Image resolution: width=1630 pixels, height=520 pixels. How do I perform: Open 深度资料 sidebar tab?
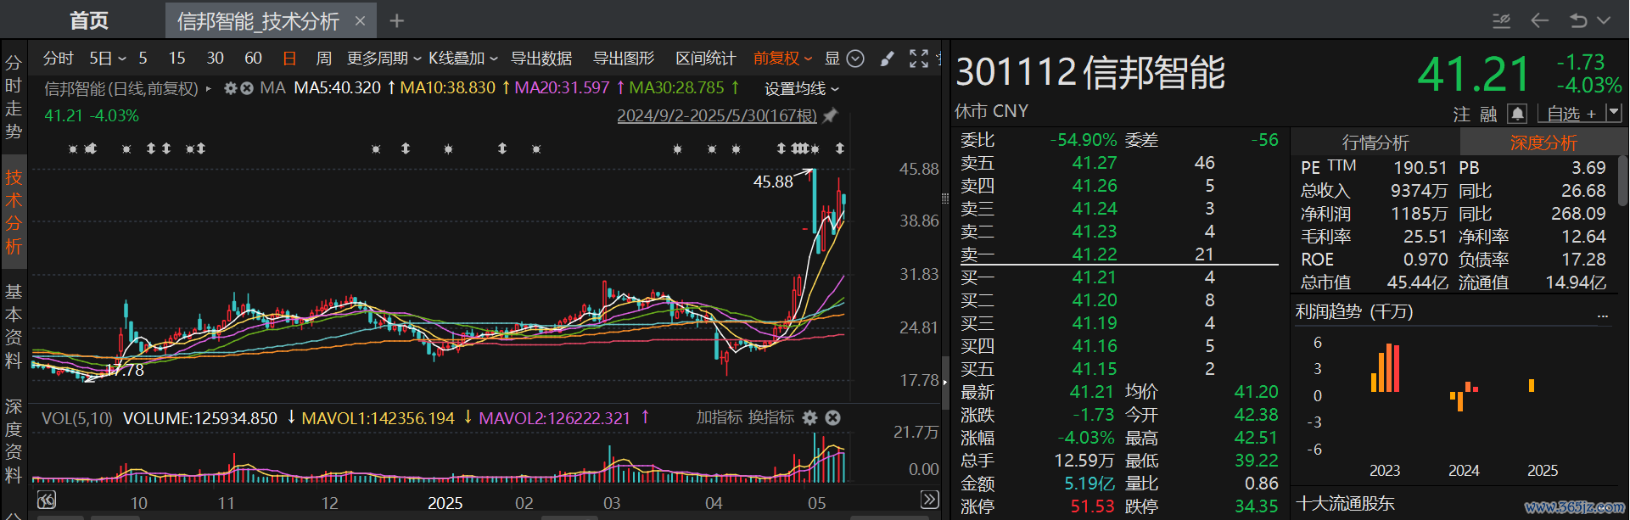14,441
